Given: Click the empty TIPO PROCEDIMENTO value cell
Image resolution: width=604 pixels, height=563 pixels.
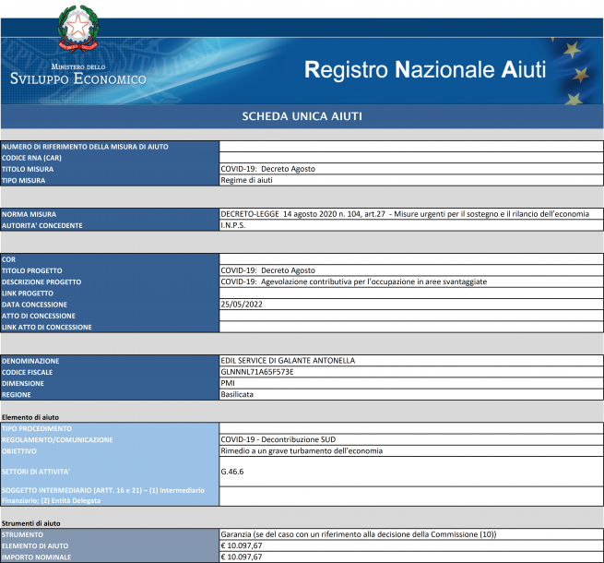Looking at the screenshot, I should coord(411,428).
